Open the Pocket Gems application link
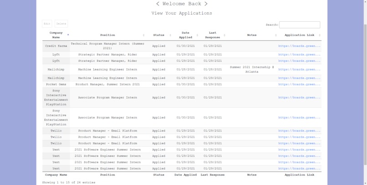The width and height of the screenshot is (367, 185). pyautogui.click(x=299, y=85)
